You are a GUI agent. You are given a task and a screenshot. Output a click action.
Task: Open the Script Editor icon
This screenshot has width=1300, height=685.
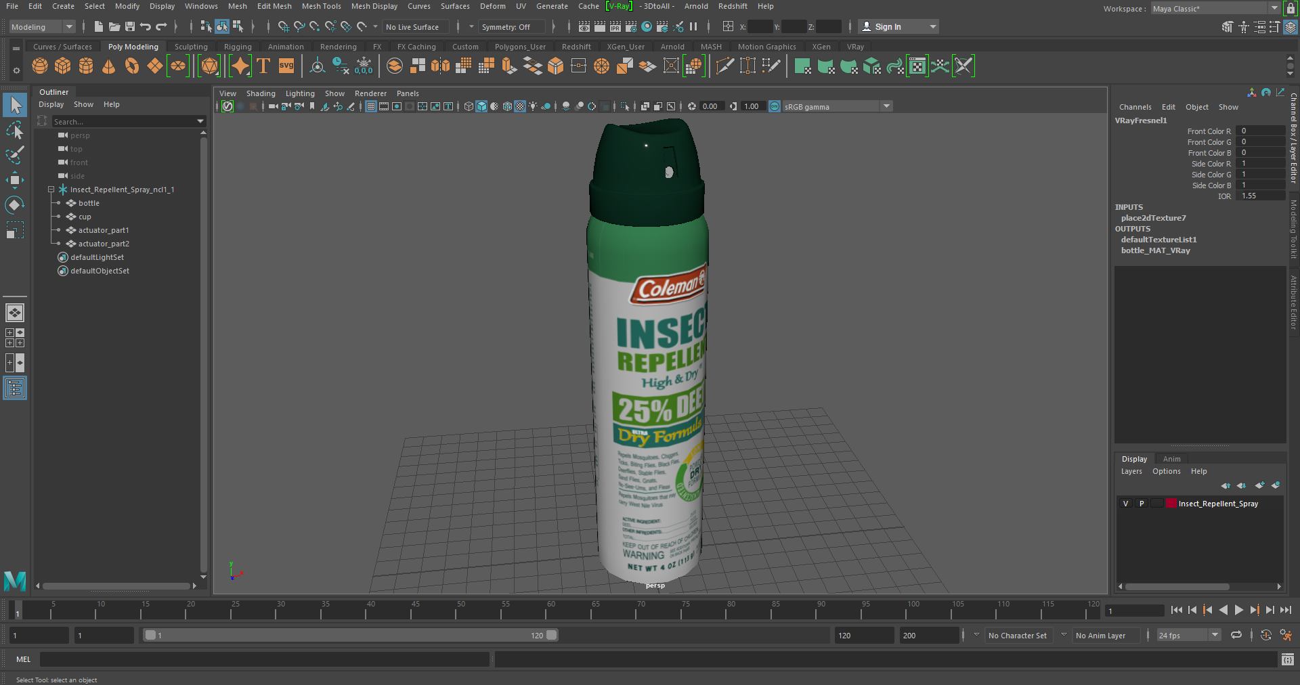click(1288, 659)
